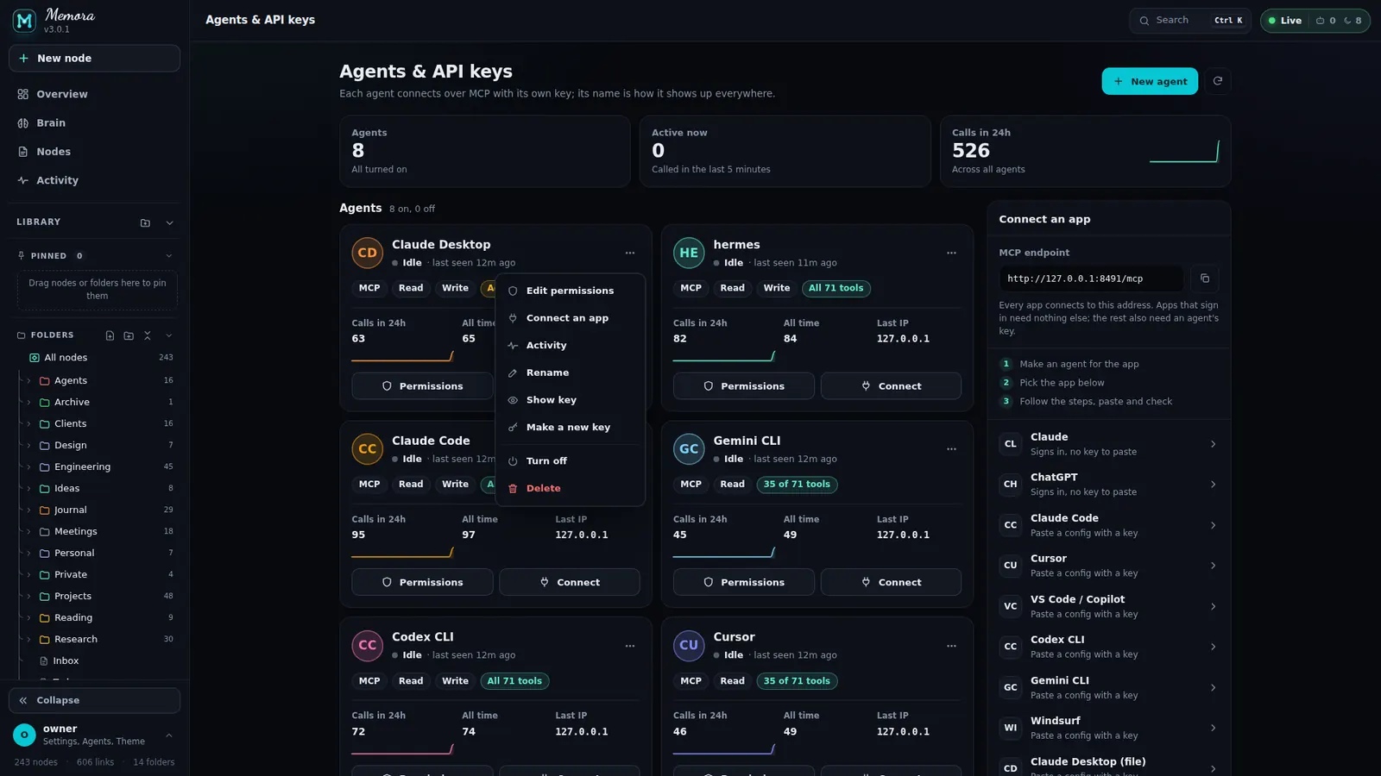Screen dimensions: 1381x776
Task: Click Connect on the Gemini CLI card
Action: [891, 582]
